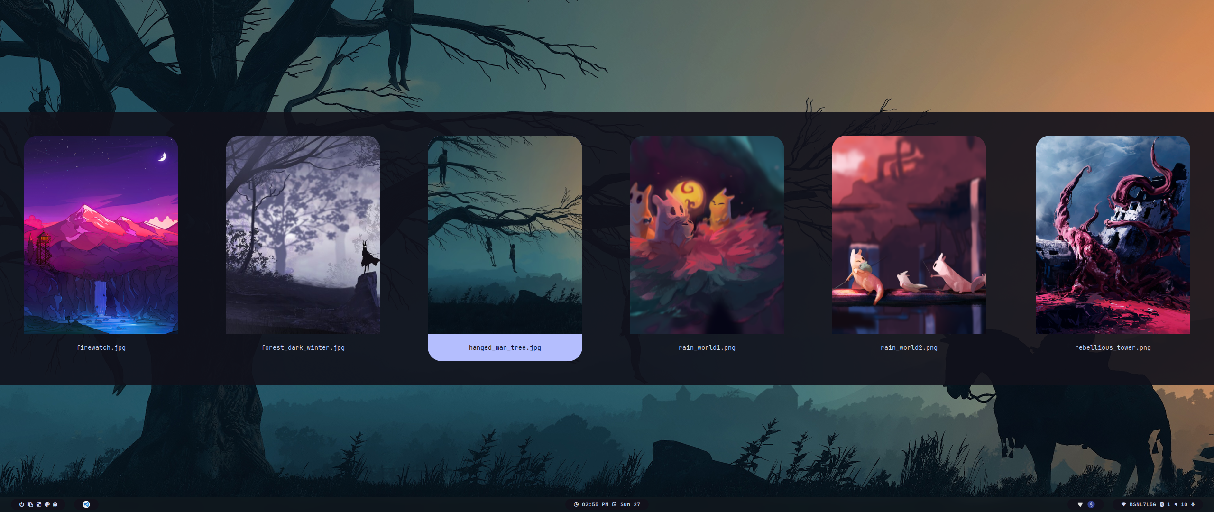Click the highlighted hanged_man_tree.jpg entry
This screenshot has height=512, width=1214.
[505, 347]
